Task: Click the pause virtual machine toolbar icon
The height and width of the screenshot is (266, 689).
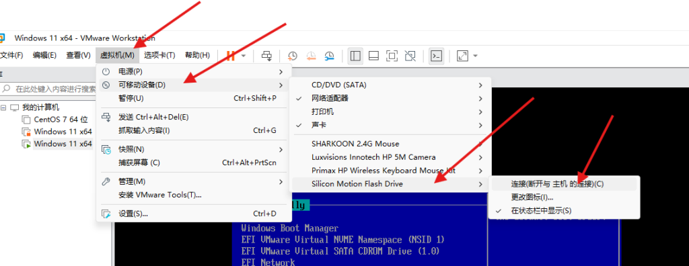Action: 231,56
